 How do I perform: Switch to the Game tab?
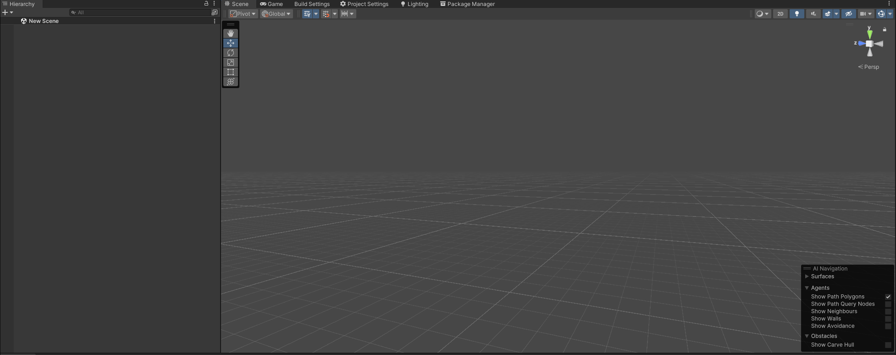271,4
